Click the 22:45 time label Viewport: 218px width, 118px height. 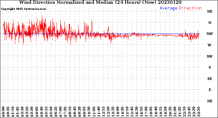189,112
